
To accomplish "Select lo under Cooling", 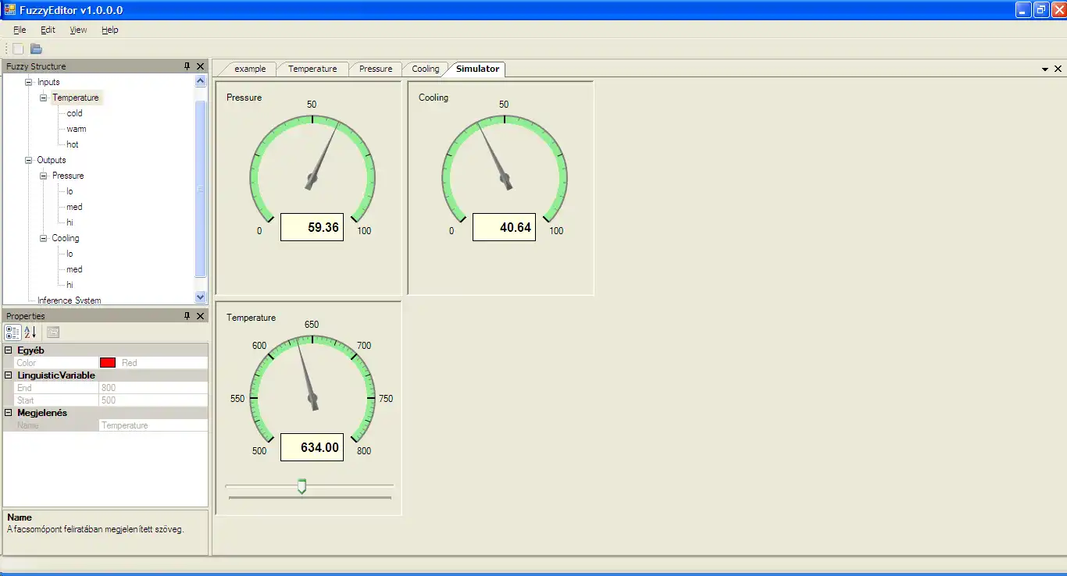I will [x=70, y=254].
